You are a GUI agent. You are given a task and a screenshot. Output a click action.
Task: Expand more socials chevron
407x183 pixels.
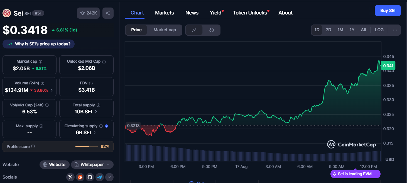coord(109,177)
